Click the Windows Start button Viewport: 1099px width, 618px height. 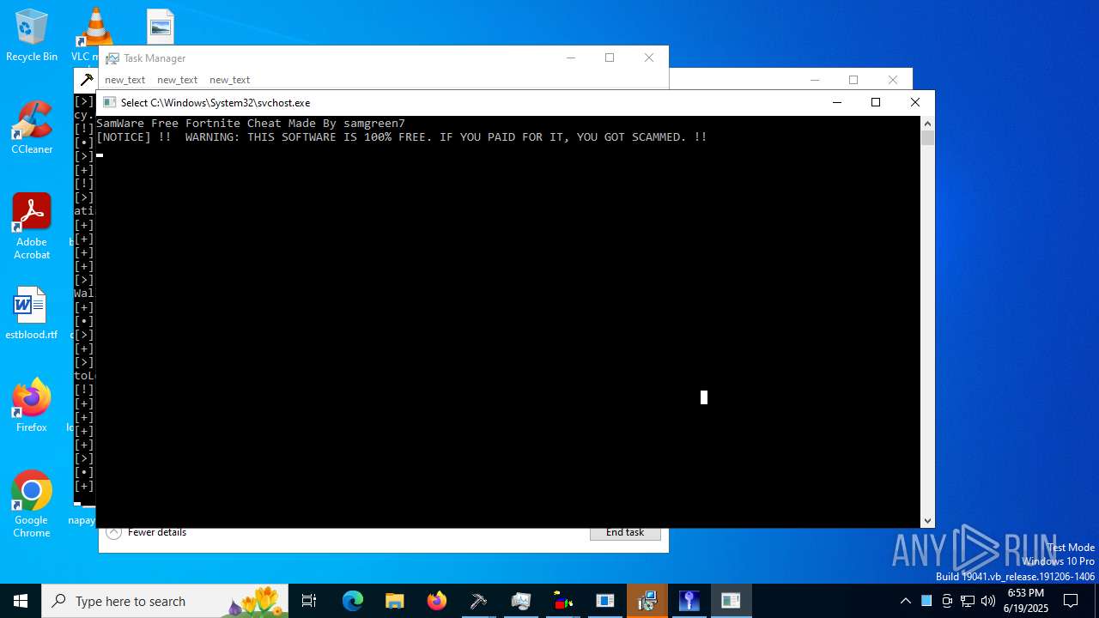(21, 601)
